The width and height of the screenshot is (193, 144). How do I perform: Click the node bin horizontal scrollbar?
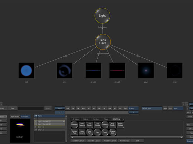[127, 137]
